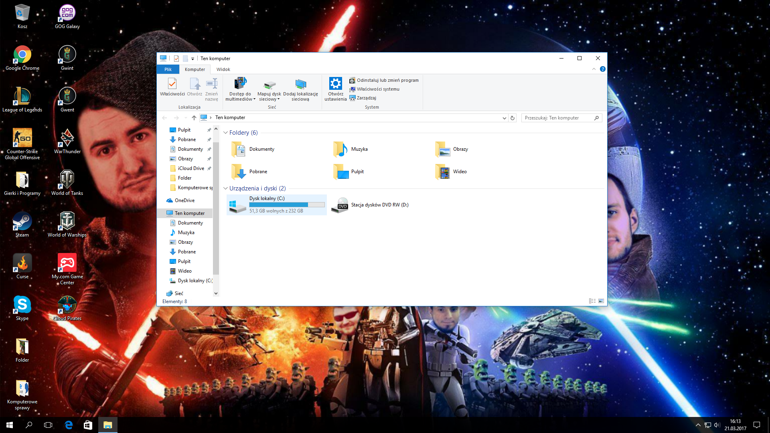Select pinned Pobrane in navigation pane
The width and height of the screenshot is (770, 433).
[x=187, y=140]
